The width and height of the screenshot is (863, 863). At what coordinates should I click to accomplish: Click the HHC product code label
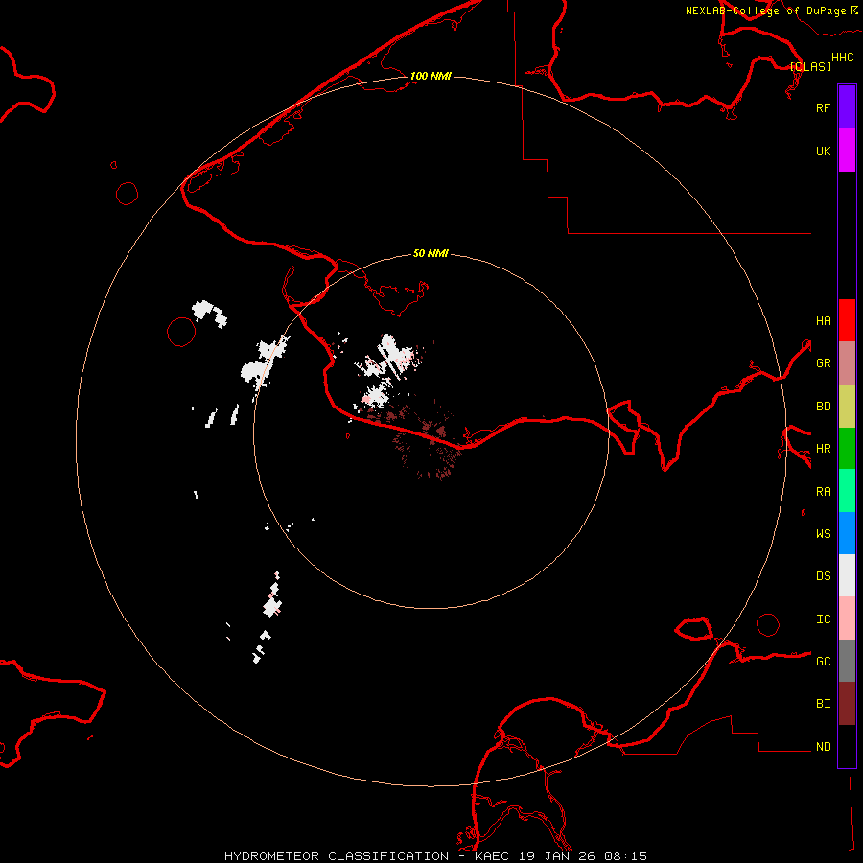[842, 58]
